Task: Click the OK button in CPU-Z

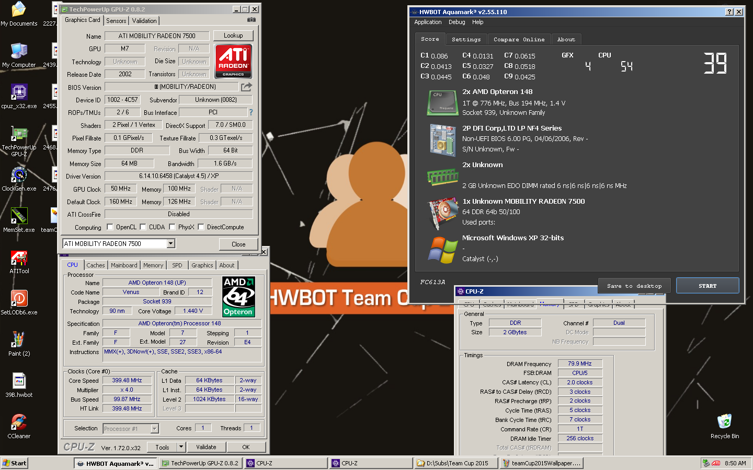Action: click(x=246, y=447)
